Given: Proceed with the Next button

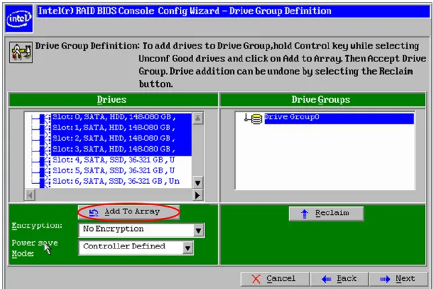Looking at the screenshot, I should pos(399,279).
